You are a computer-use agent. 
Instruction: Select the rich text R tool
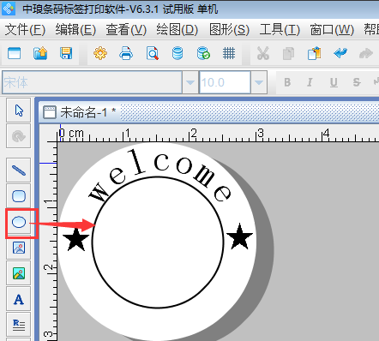(19, 325)
